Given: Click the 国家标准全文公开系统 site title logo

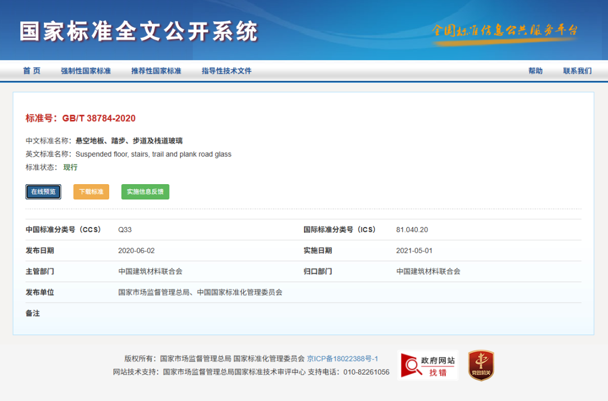Looking at the screenshot, I should (x=138, y=31).
